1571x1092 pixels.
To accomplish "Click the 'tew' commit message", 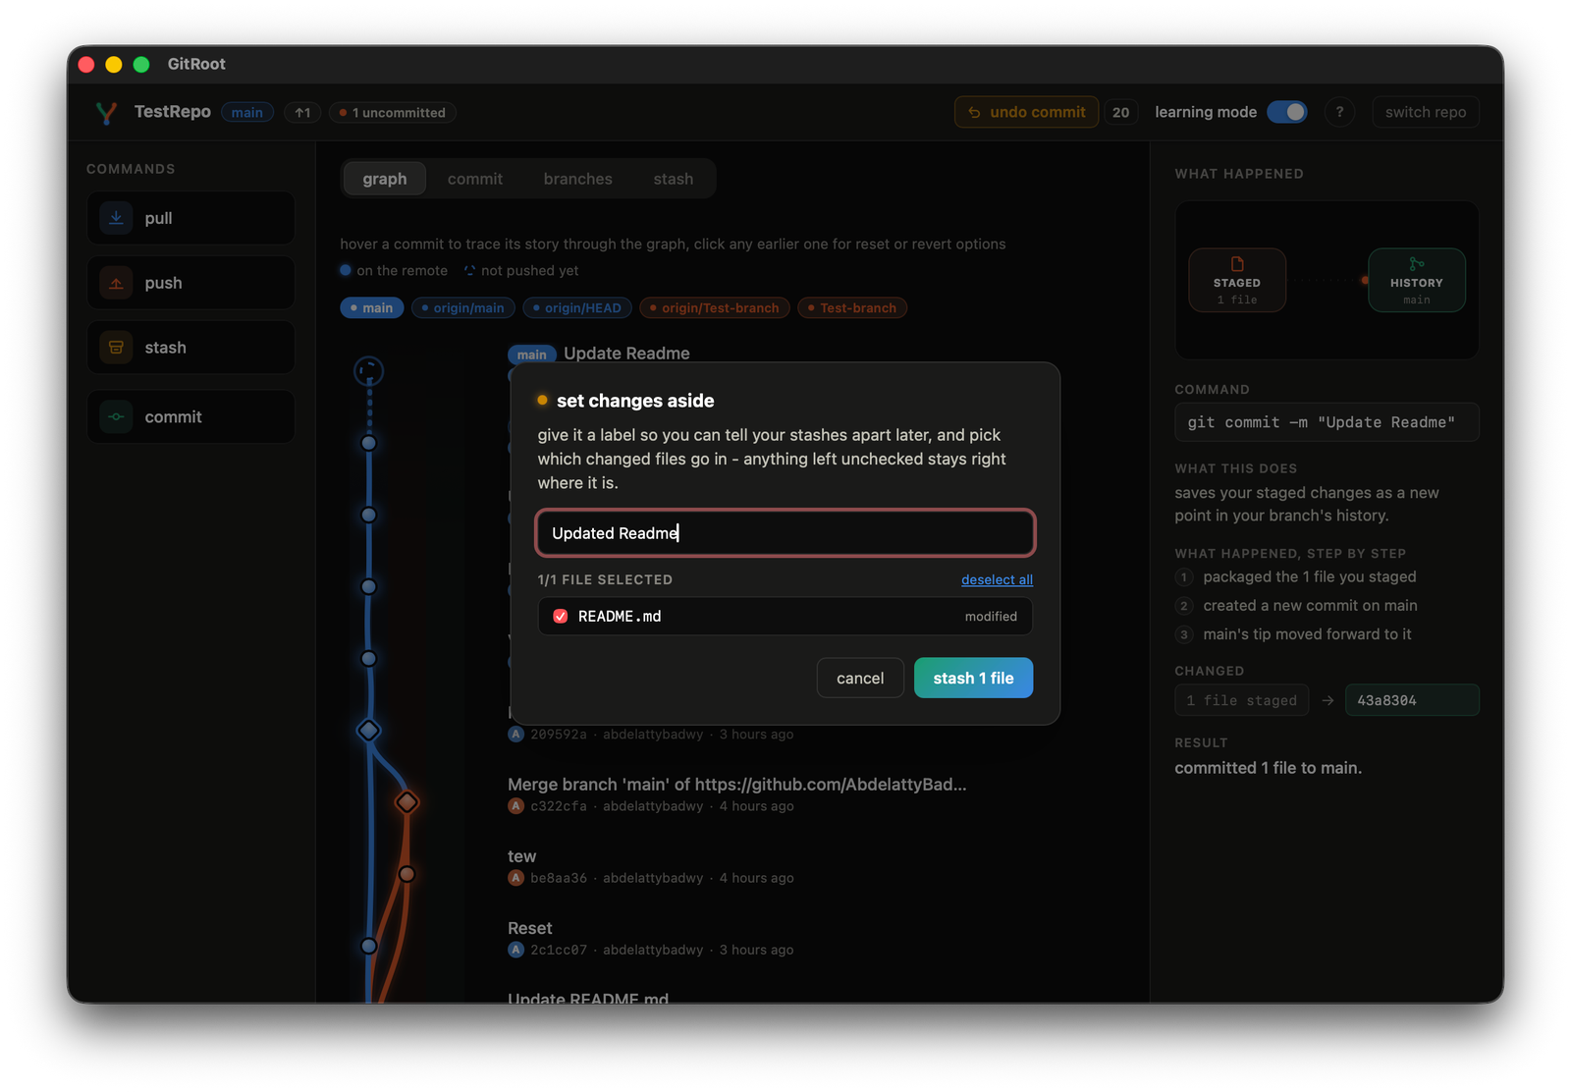I will (522, 856).
